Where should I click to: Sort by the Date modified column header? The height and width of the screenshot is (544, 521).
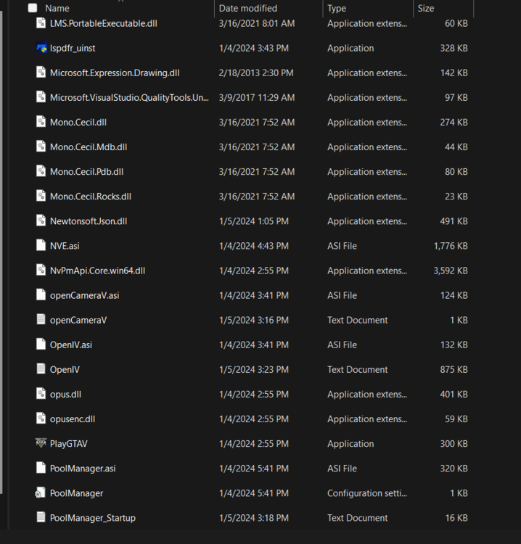pos(248,8)
